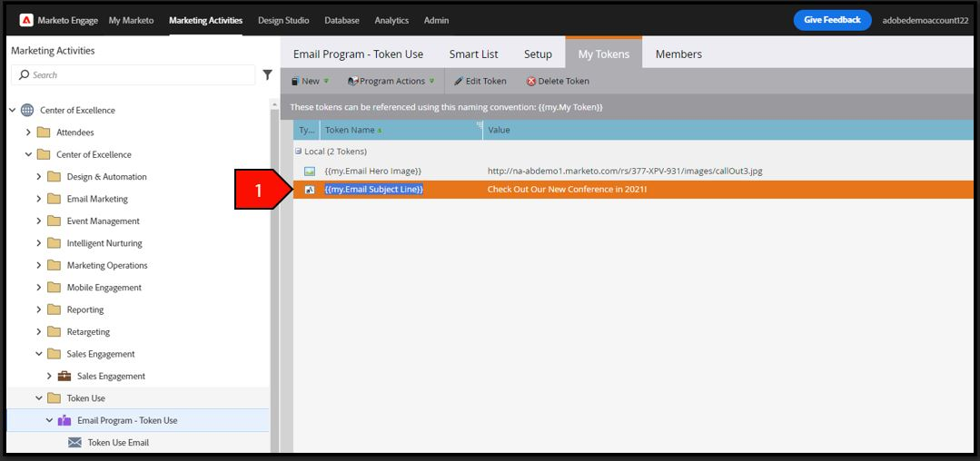980x461 pixels.
Task: Click the Email Hero Image token type icon
Action: pos(310,172)
